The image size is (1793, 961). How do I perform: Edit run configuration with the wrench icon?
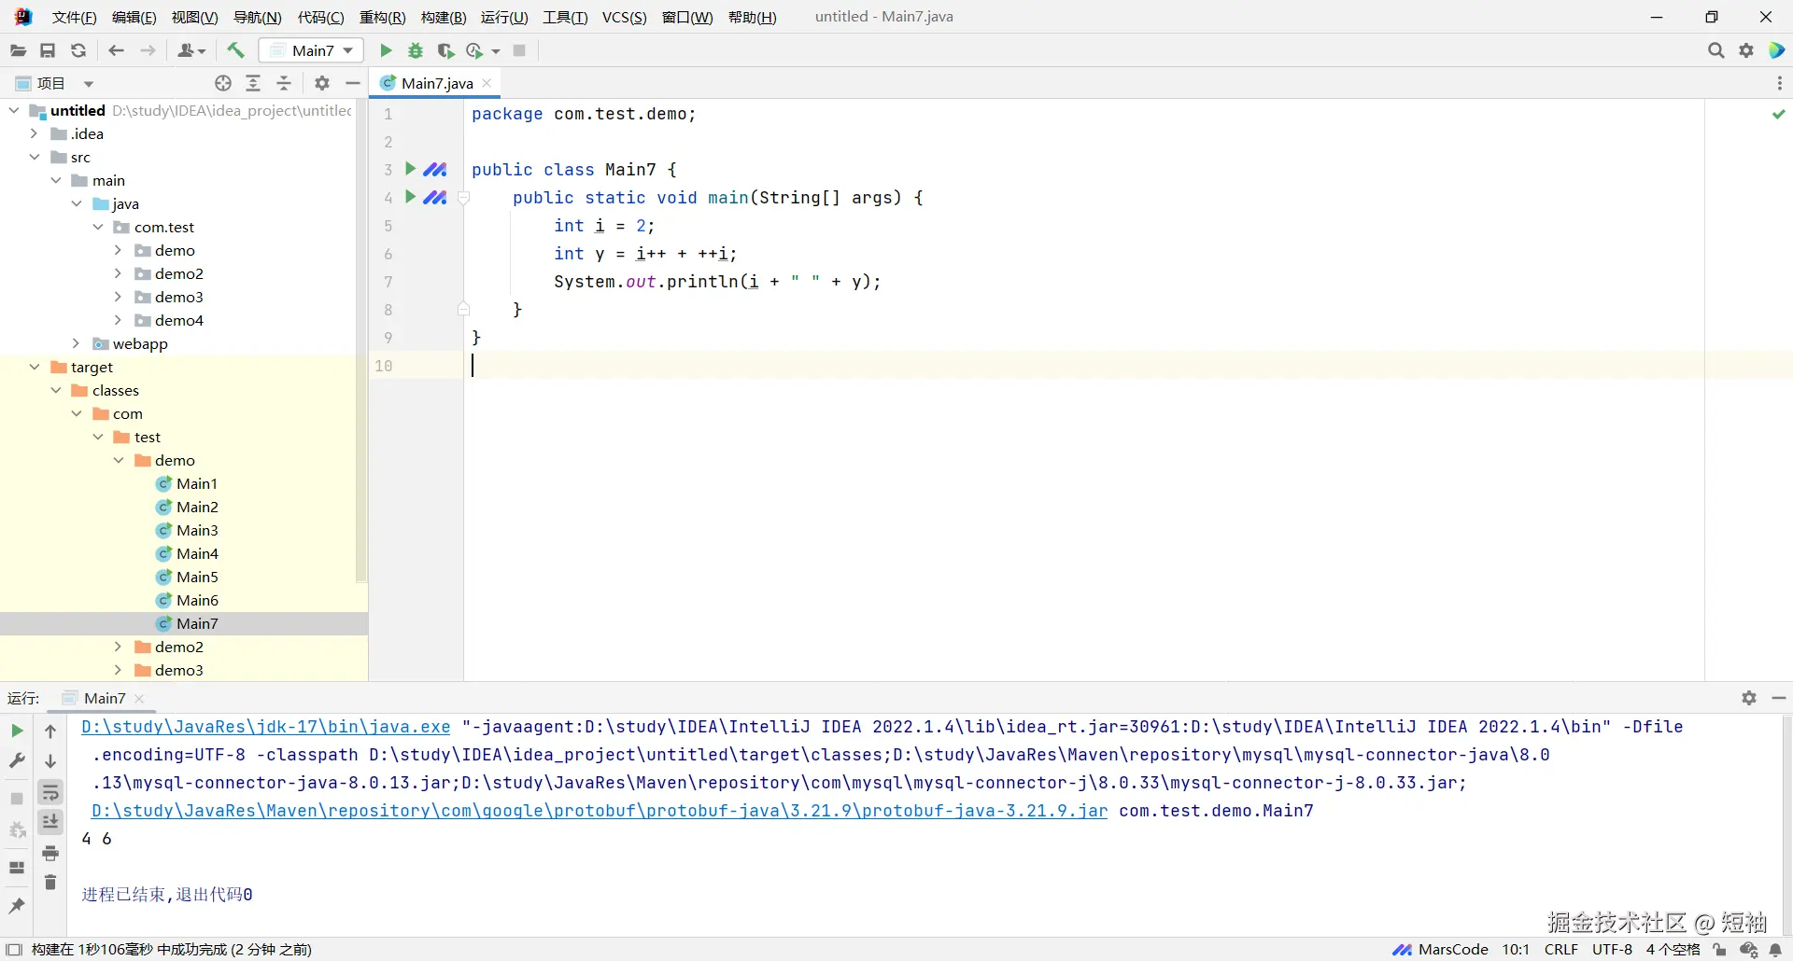(17, 761)
